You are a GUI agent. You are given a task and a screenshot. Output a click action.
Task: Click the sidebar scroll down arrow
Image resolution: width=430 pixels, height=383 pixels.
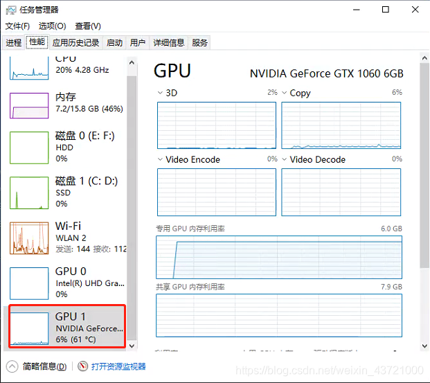tap(132, 346)
